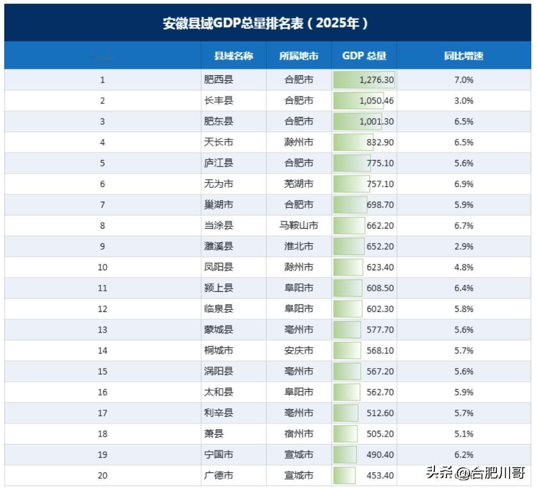Click rank number 10 in first column

pyautogui.click(x=102, y=267)
